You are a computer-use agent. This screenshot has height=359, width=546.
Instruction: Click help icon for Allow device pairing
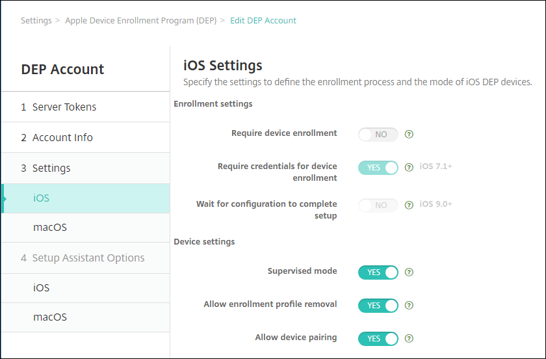click(x=409, y=338)
